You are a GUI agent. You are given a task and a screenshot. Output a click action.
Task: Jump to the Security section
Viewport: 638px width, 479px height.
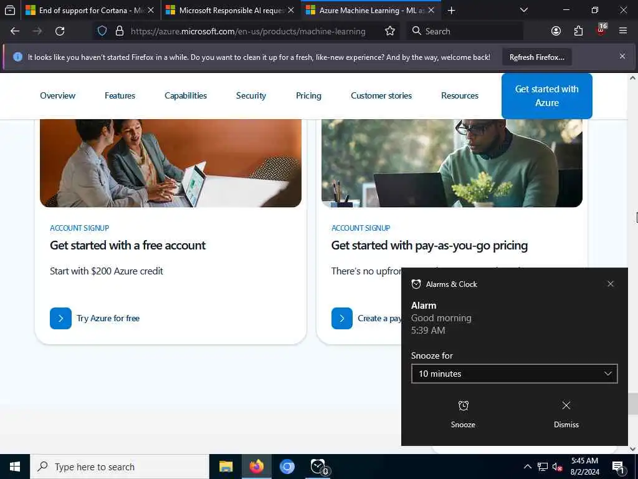click(250, 95)
